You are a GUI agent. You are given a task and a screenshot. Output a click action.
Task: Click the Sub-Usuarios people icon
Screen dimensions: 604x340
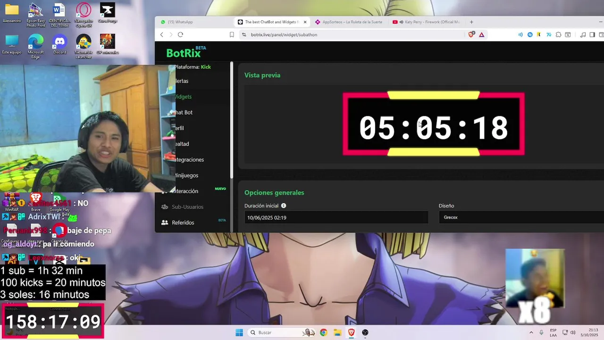(164, 207)
